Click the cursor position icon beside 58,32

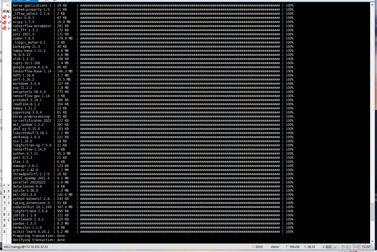tap(305, 247)
